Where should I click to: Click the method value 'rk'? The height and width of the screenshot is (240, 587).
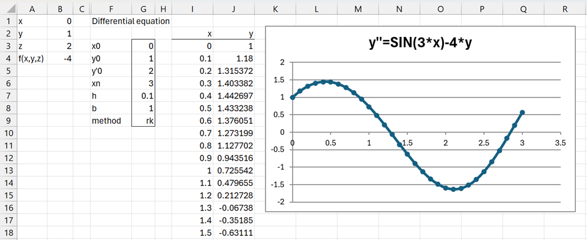click(143, 121)
